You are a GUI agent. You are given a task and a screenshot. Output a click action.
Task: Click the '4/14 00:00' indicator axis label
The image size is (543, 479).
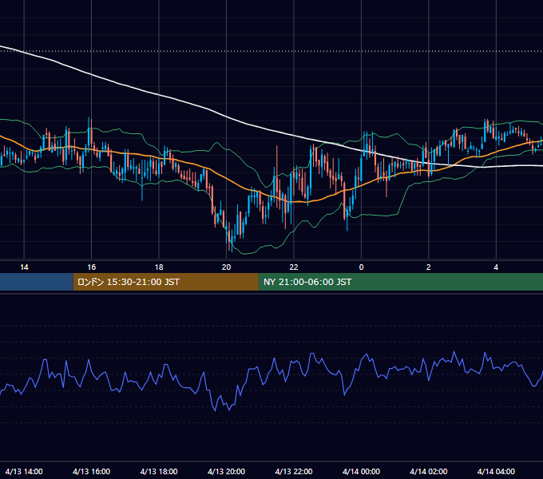coord(361,471)
